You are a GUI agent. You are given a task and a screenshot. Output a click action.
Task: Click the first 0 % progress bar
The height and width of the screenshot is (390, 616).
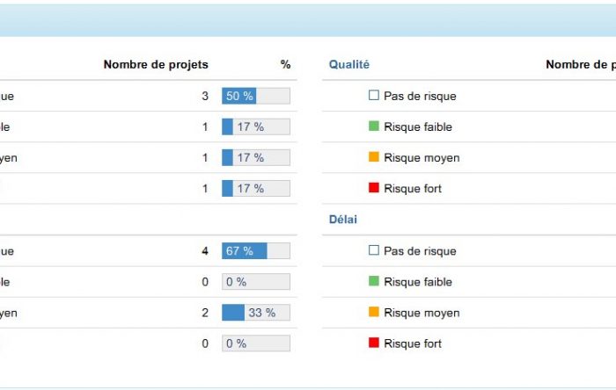click(x=256, y=282)
